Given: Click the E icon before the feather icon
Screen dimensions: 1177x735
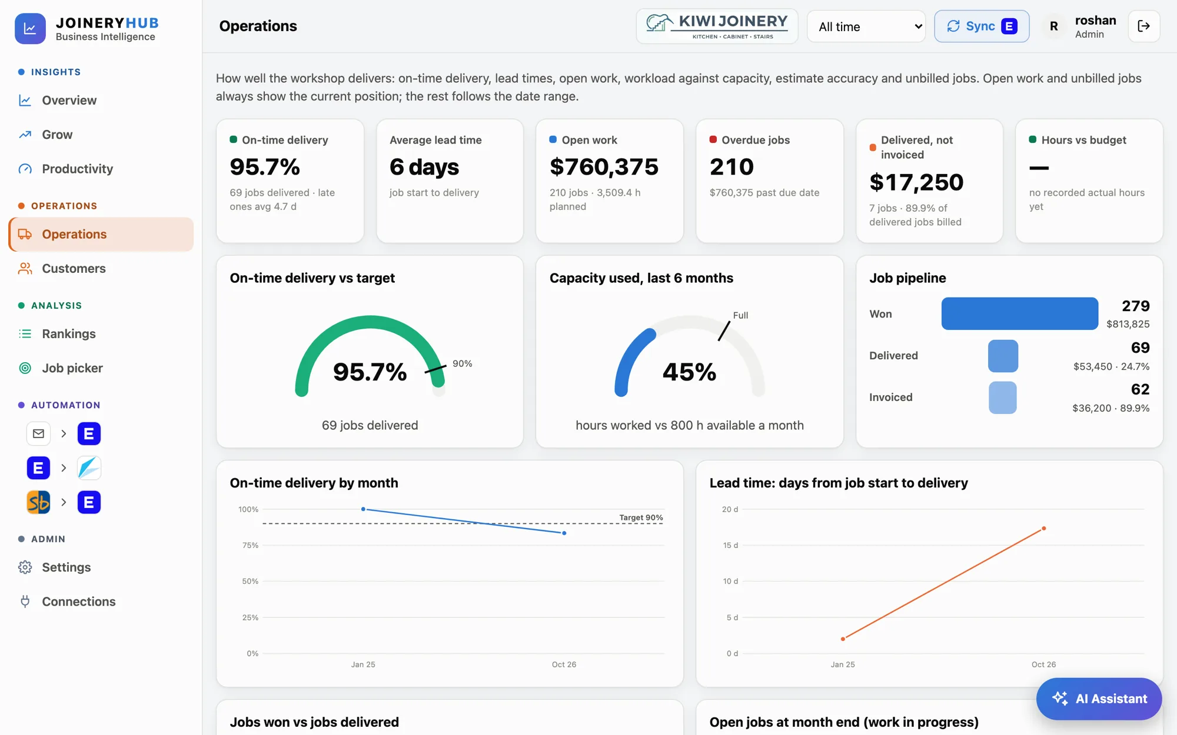Looking at the screenshot, I should tap(38, 468).
